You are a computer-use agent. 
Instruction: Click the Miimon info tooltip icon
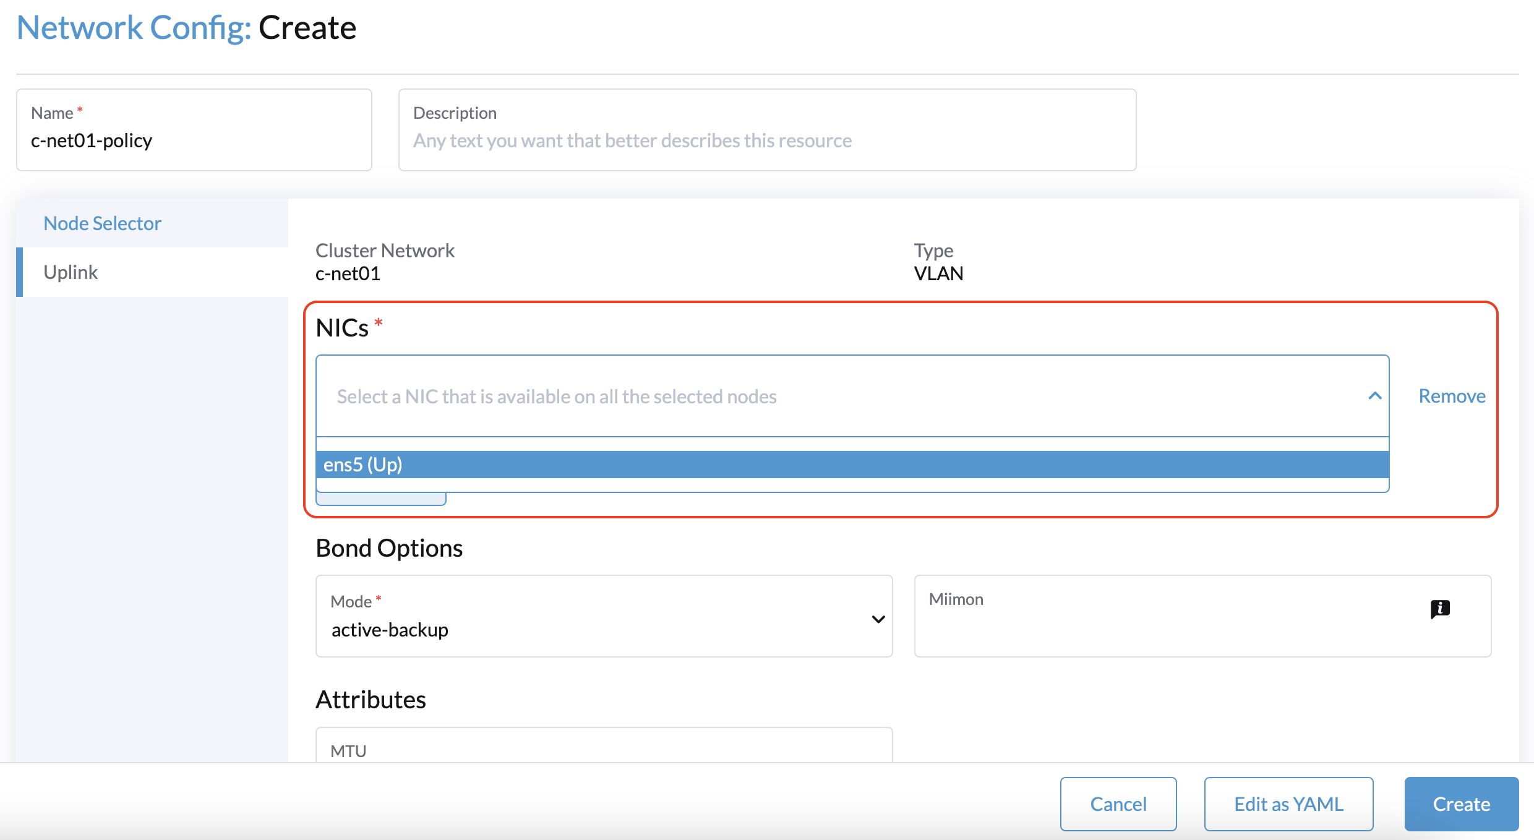(x=1440, y=609)
